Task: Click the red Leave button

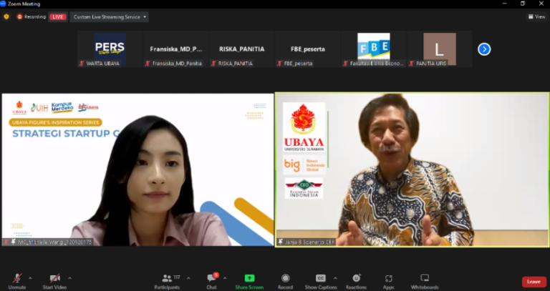Action: pos(534,282)
